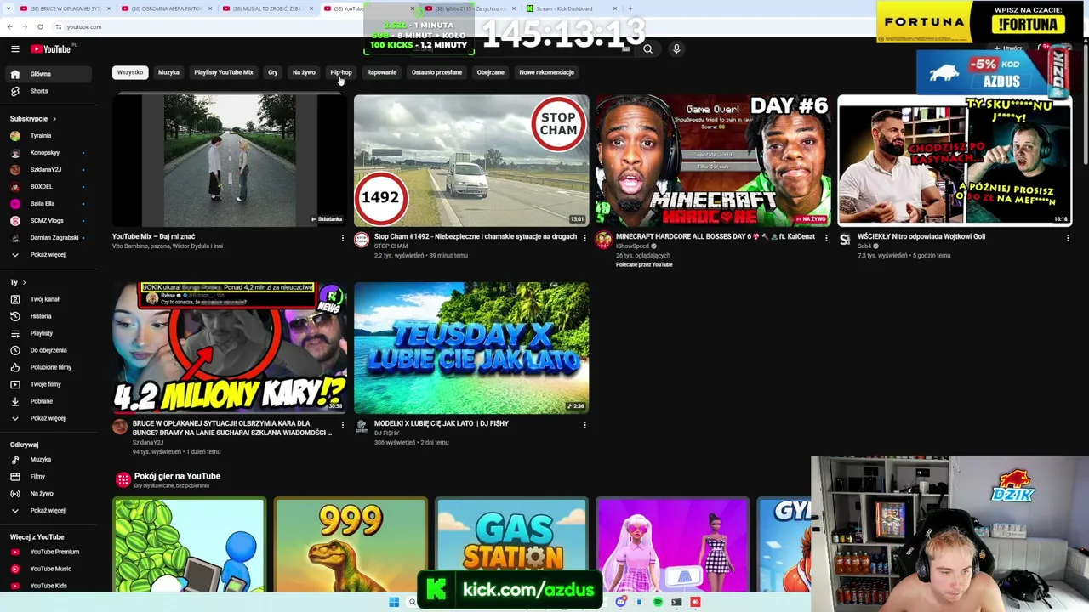
Task: Select the Playlisty YouTube Mix chip
Action: click(224, 72)
